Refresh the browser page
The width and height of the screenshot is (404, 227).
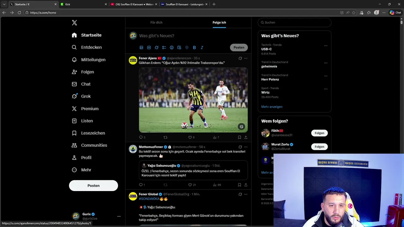(x=19, y=13)
